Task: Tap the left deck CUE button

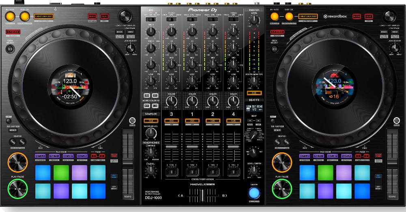Action: 17,163
